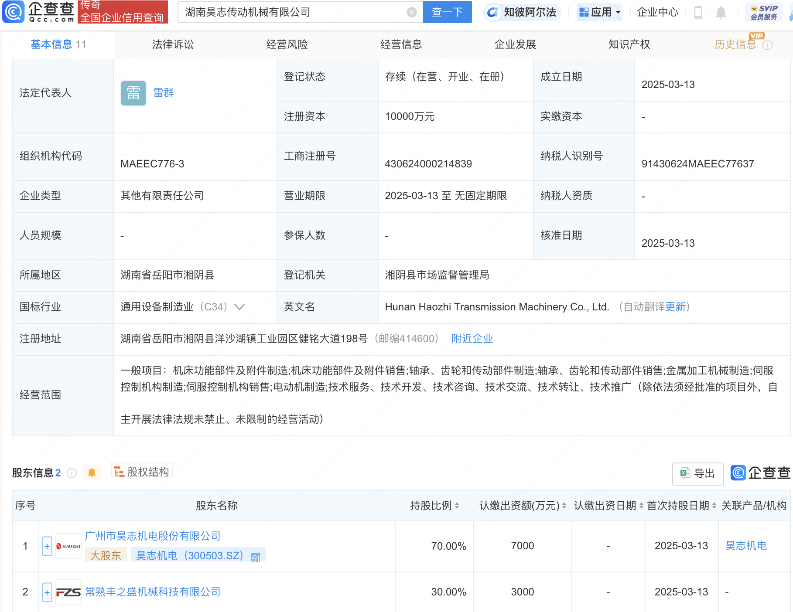Click the 广州市昊志机电 HAOZHI logo
The image size is (793, 612).
tap(68, 546)
